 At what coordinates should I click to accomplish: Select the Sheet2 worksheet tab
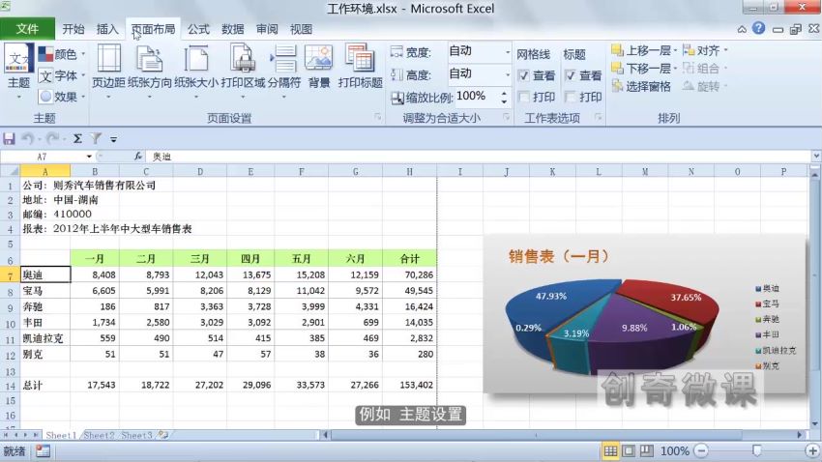click(x=99, y=435)
